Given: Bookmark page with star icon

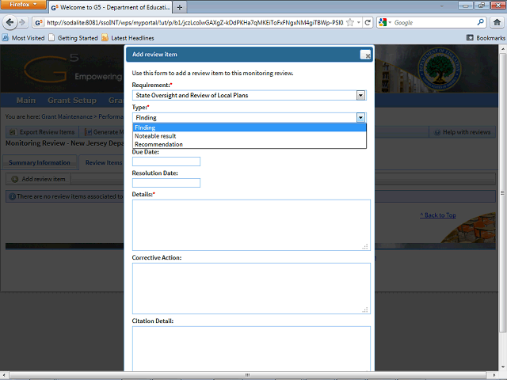Looking at the screenshot, I should (x=350, y=23).
